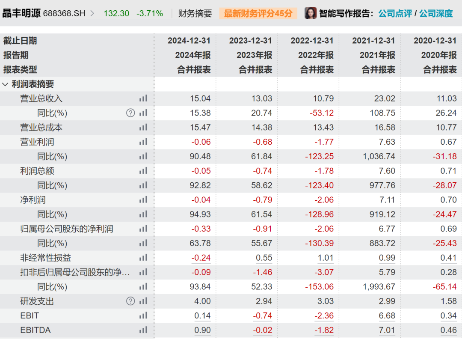Open chart icon for 归属母公司股东的净利润 row
Viewport: 462px width, 339px height.
click(143, 229)
